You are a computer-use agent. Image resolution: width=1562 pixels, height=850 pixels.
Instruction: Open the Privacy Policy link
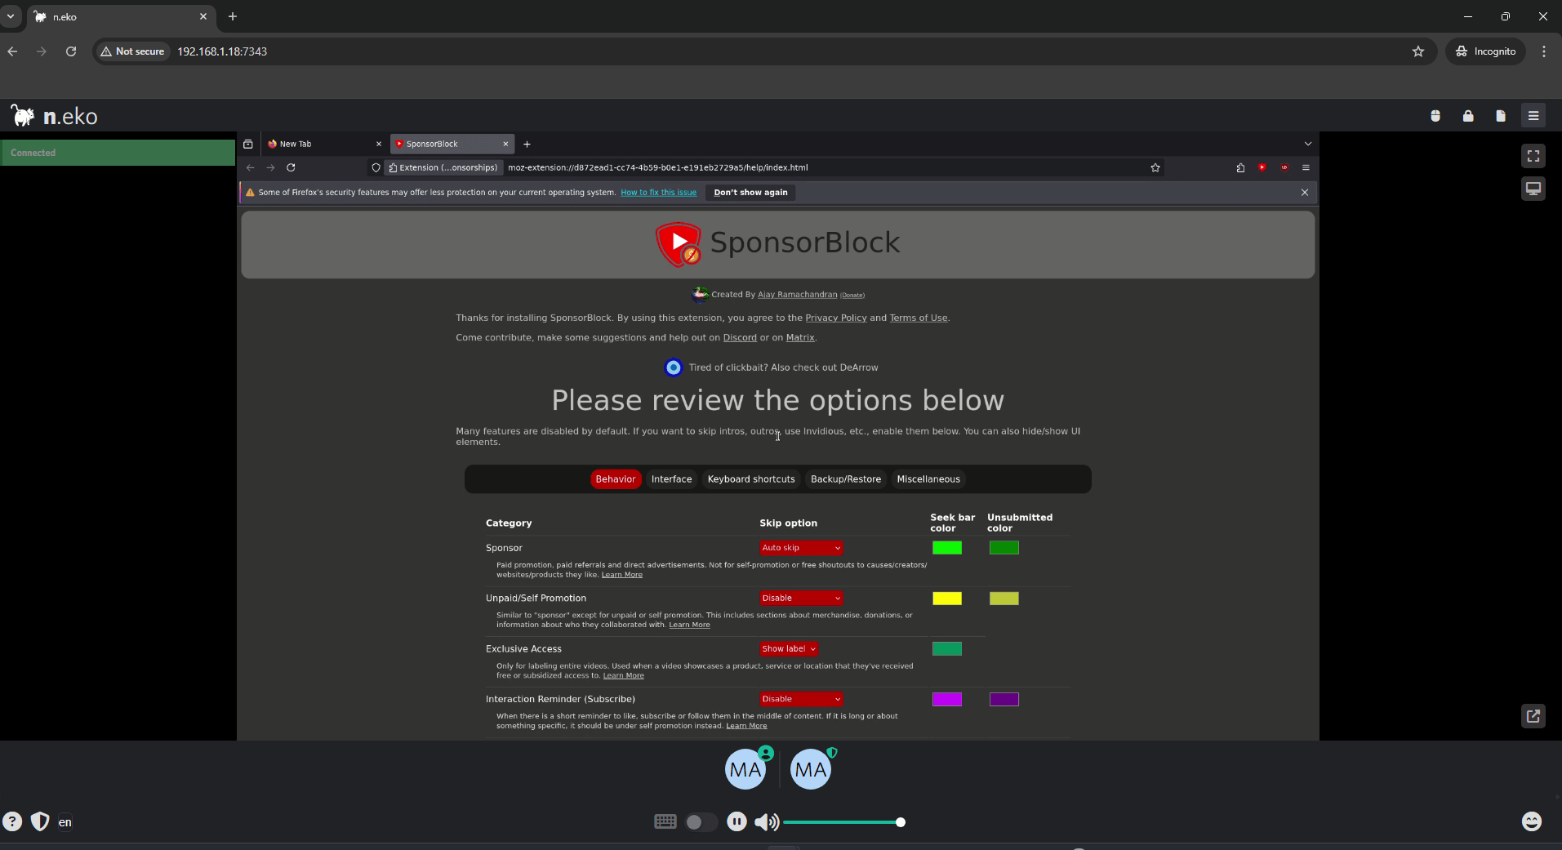(835, 318)
